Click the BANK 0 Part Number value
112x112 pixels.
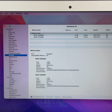click(63, 70)
